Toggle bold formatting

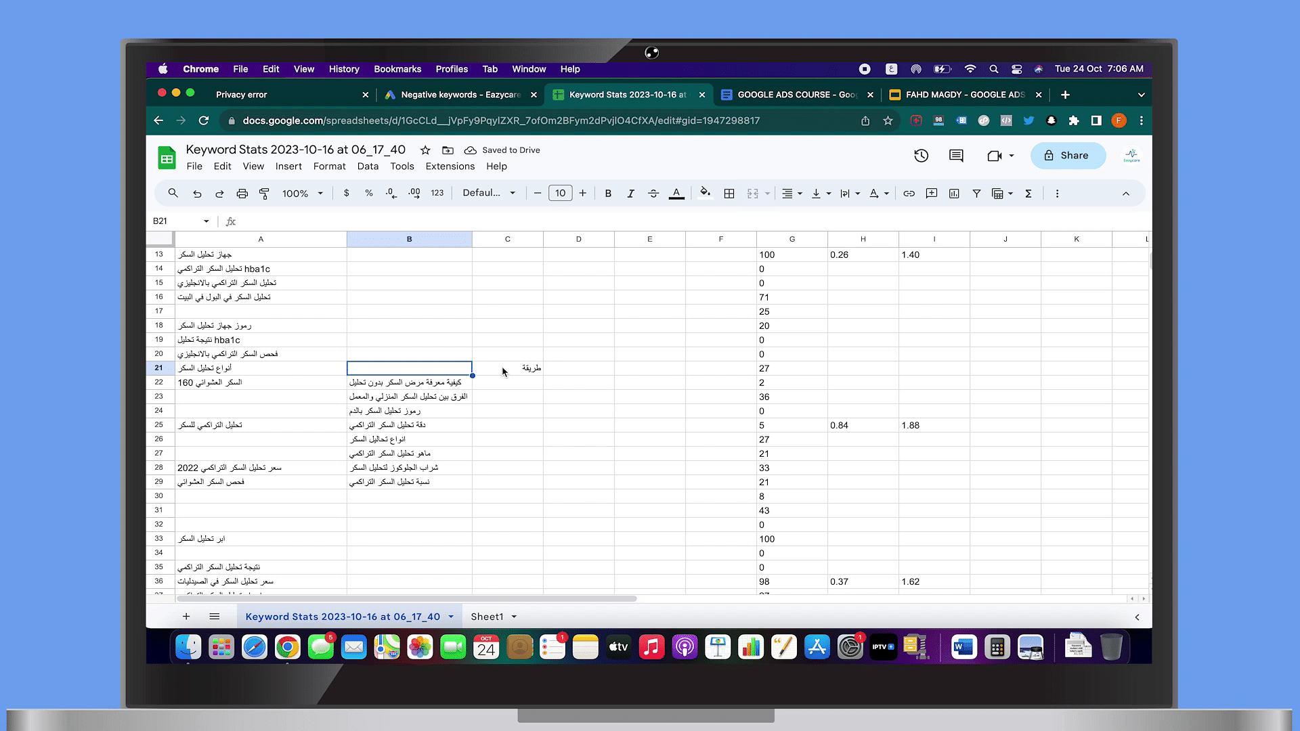tap(608, 194)
